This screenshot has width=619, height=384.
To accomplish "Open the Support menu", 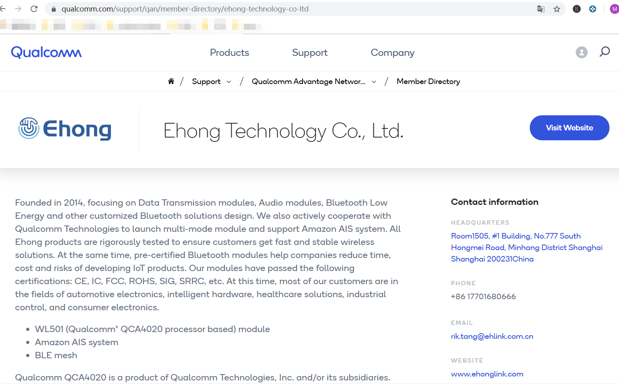I will click(x=310, y=53).
